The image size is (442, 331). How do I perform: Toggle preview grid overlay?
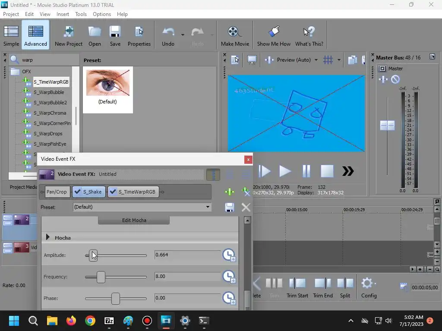328,59
